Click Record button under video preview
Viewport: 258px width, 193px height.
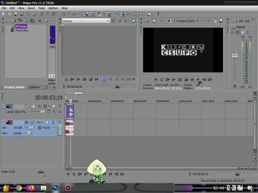tap(155, 79)
